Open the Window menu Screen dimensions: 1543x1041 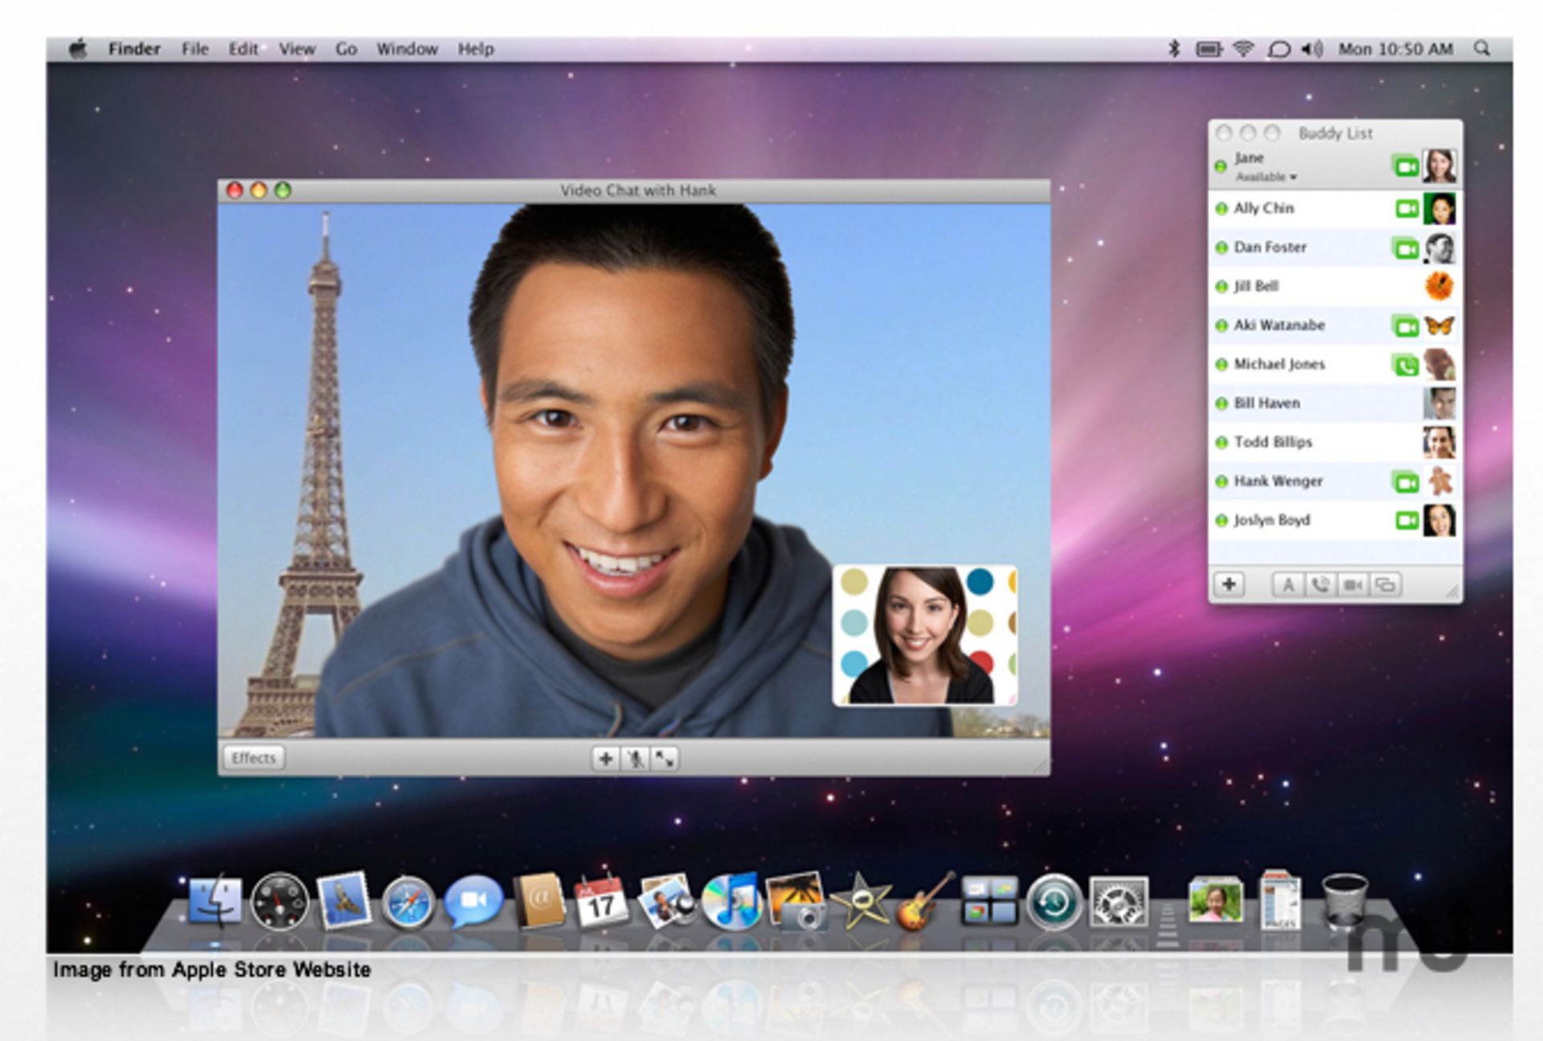click(x=407, y=49)
